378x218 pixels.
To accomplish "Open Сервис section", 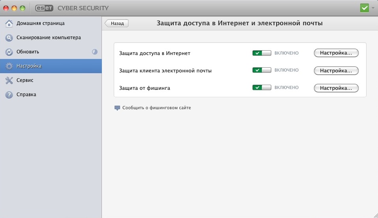I will (x=51, y=80).
